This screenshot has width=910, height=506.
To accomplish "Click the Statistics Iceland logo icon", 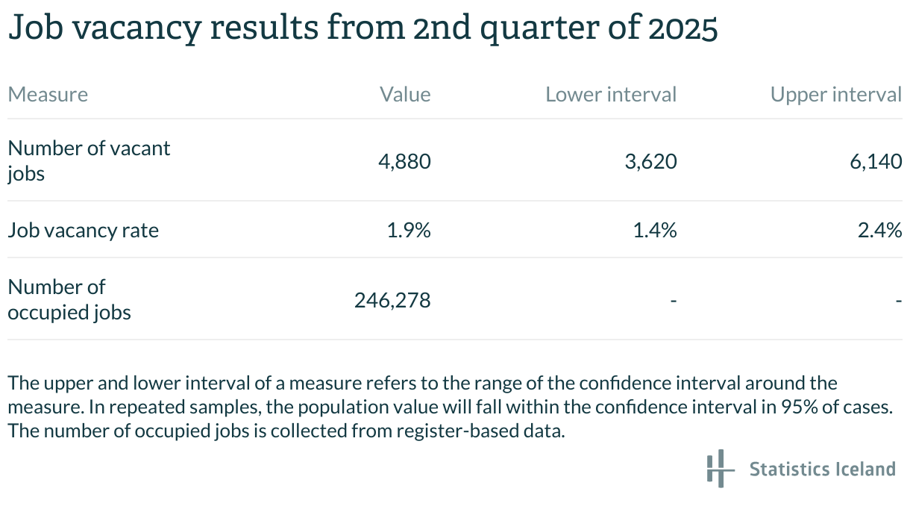I will click(x=716, y=469).
